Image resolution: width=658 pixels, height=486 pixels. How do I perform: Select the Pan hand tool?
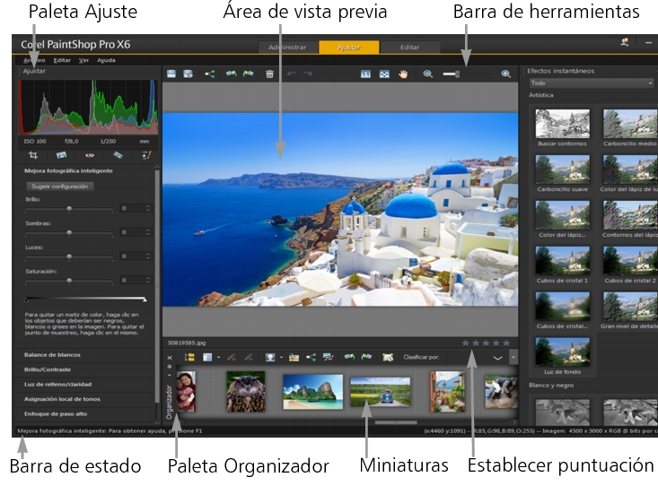(x=403, y=74)
